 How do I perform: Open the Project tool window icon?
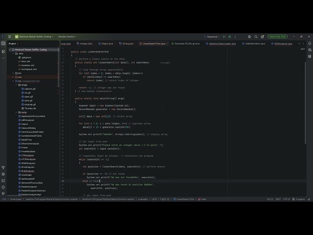(x=3, y=44)
